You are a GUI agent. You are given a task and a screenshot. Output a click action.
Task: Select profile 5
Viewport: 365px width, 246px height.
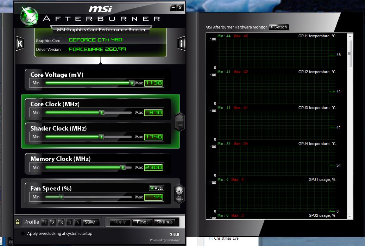point(78,222)
